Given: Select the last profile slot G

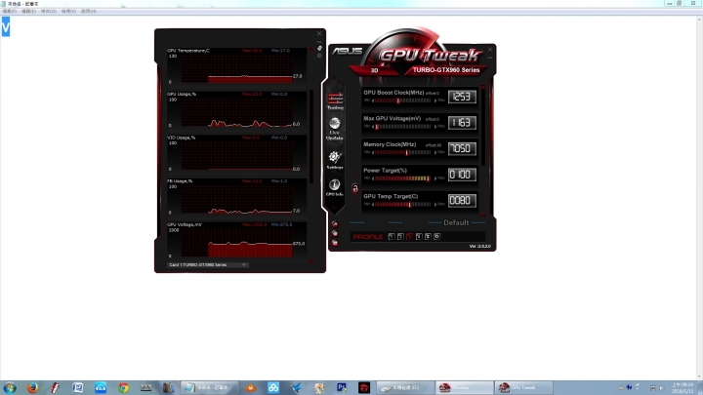Looking at the screenshot, I should pyautogui.click(x=437, y=236).
